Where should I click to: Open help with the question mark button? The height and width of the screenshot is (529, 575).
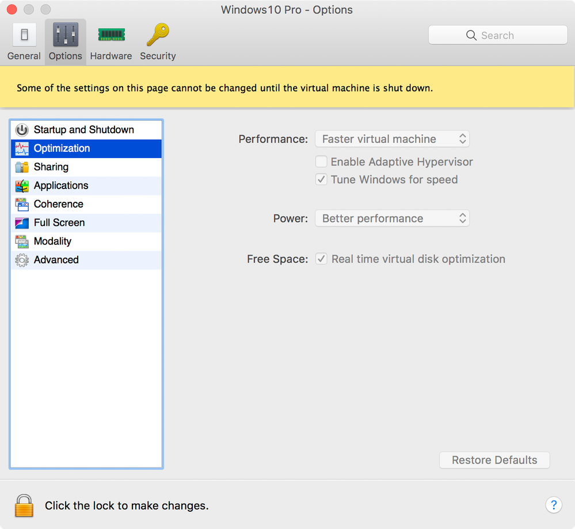tap(554, 505)
